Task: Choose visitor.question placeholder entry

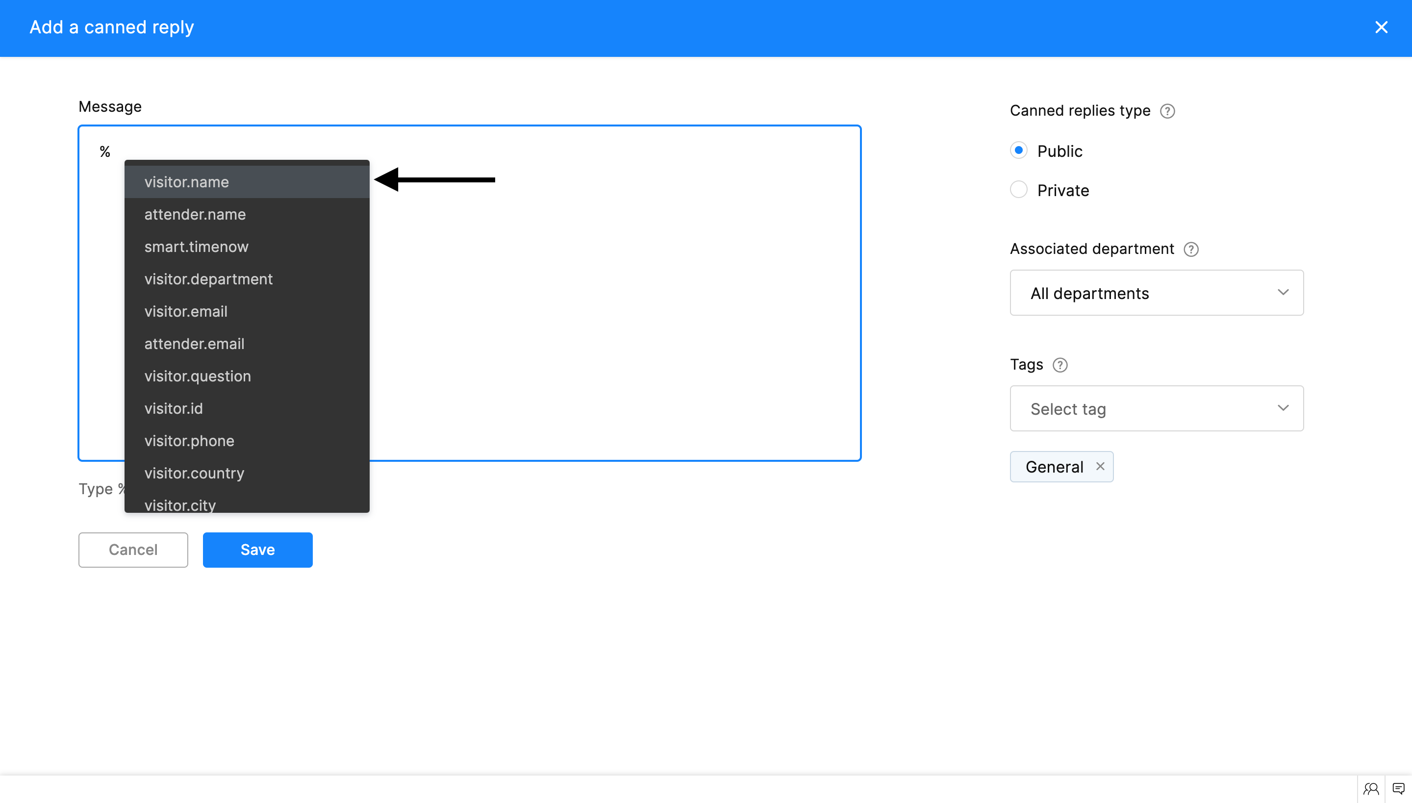Action: [x=198, y=376]
